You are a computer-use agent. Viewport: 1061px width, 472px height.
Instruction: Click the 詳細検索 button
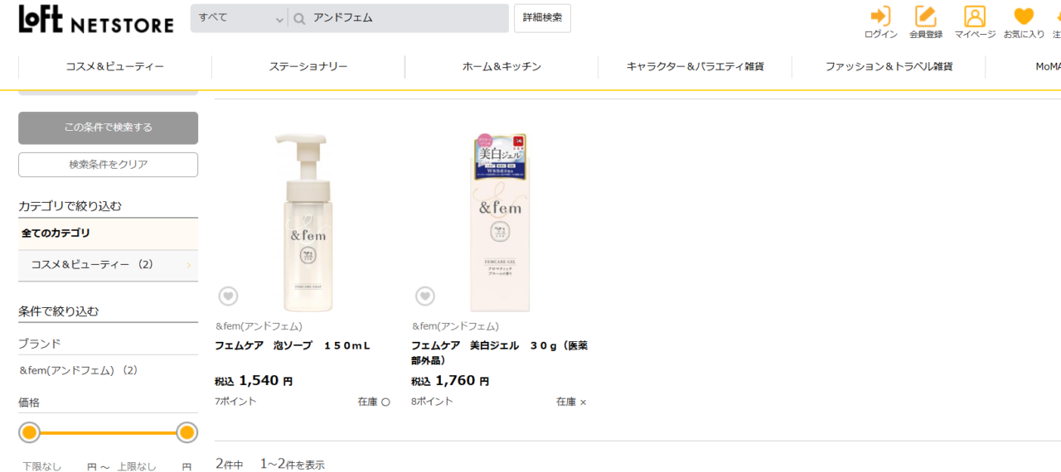click(x=542, y=18)
